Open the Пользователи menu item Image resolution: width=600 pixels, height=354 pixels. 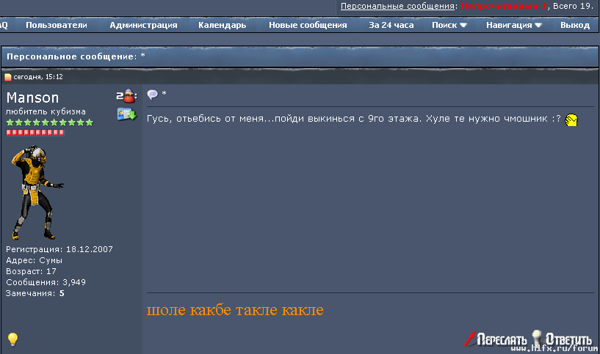point(57,25)
